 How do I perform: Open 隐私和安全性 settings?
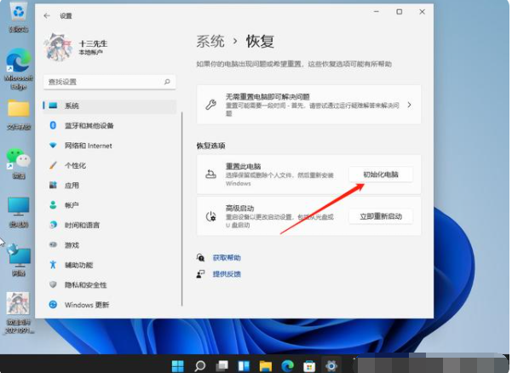click(85, 284)
